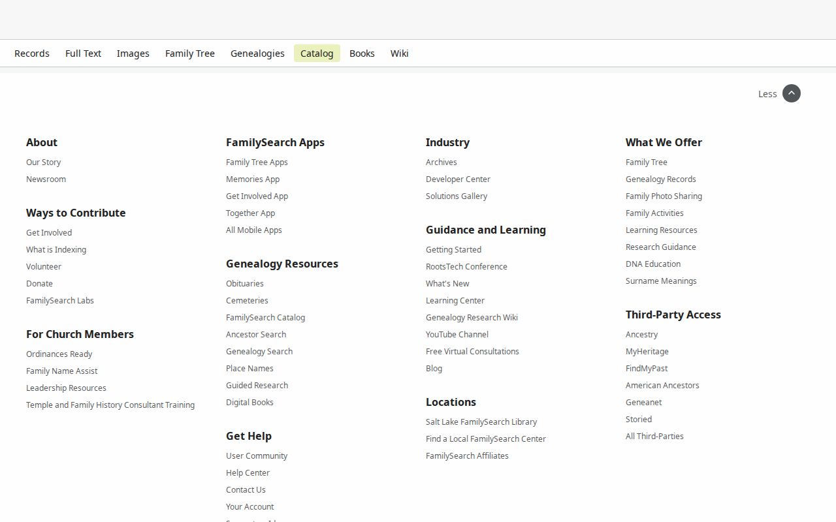This screenshot has height=522, width=836.
Task: Click the Get Involved link
Action: [49, 232]
